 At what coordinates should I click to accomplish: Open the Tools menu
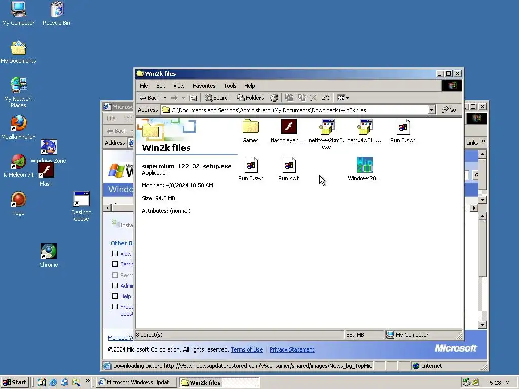point(230,86)
